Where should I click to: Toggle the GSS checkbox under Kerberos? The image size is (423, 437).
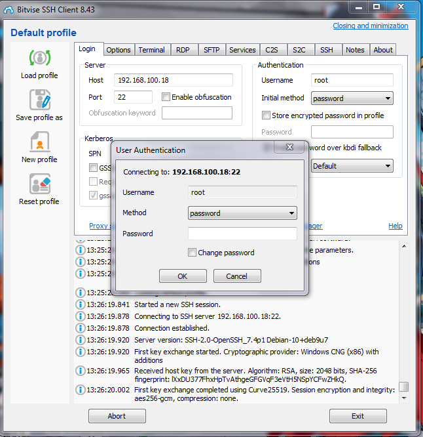pyautogui.click(x=93, y=168)
